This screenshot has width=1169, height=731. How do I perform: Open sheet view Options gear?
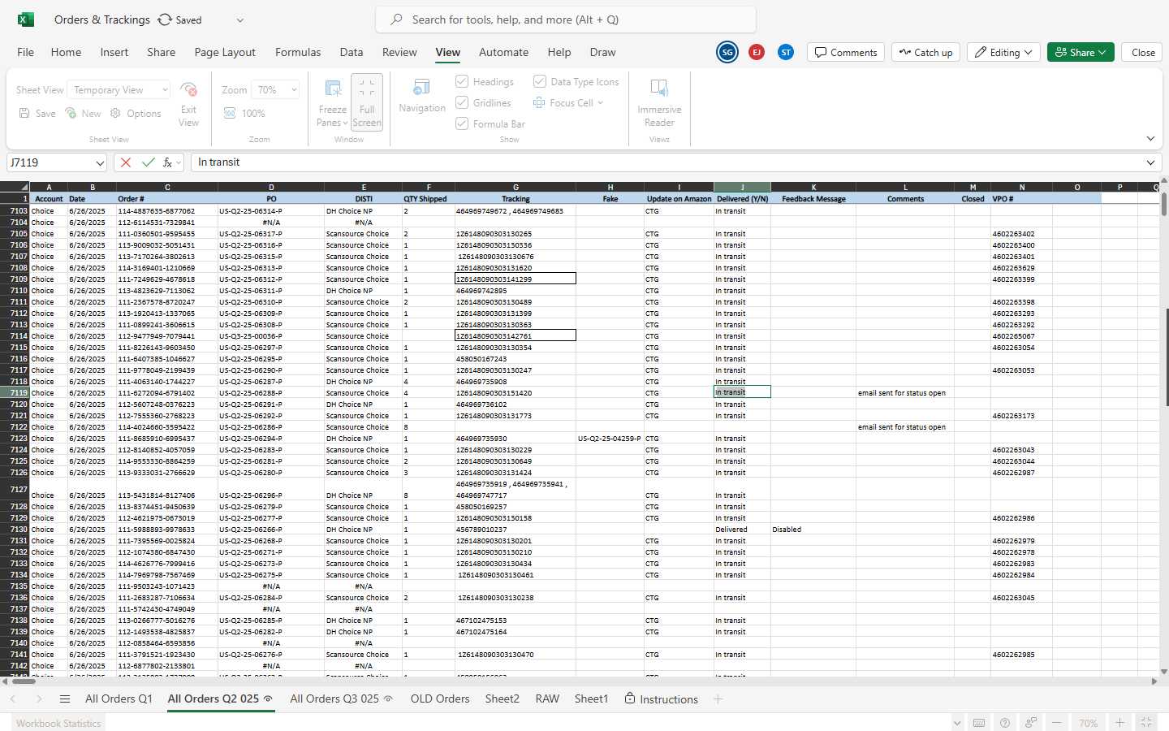(115, 113)
